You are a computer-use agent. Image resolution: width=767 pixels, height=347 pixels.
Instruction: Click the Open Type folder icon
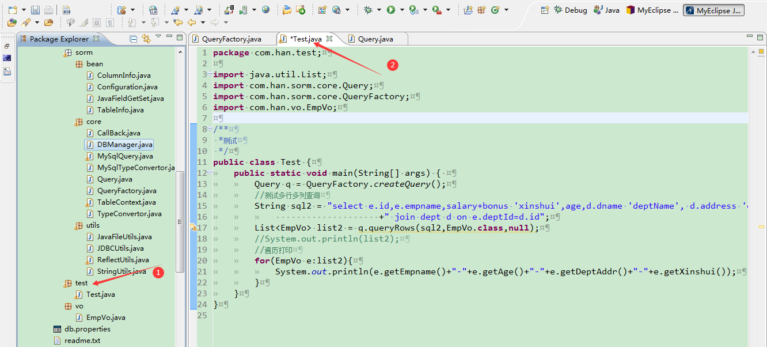click(x=12, y=22)
